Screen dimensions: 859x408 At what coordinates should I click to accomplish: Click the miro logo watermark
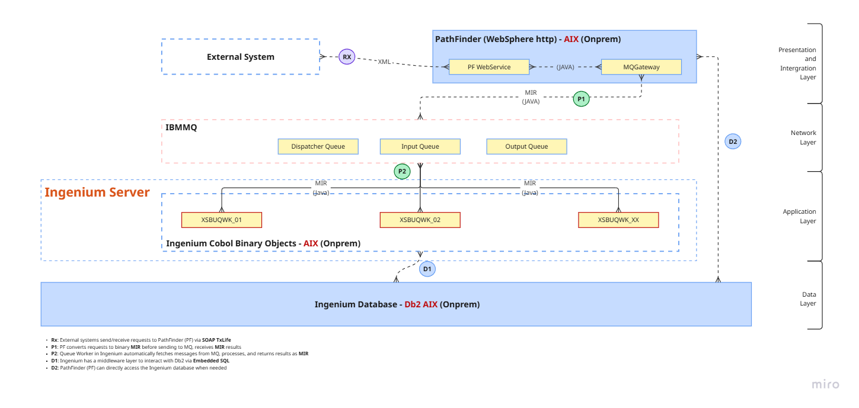825,384
